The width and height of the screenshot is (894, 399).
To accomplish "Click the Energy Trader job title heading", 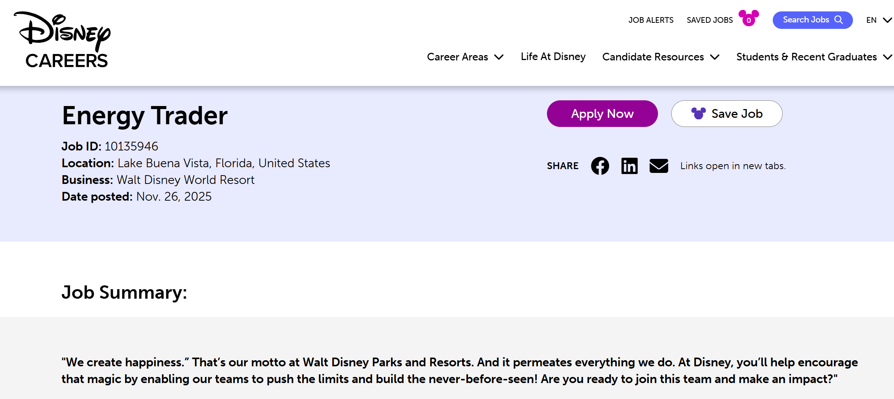I will (x=145, y=116).
